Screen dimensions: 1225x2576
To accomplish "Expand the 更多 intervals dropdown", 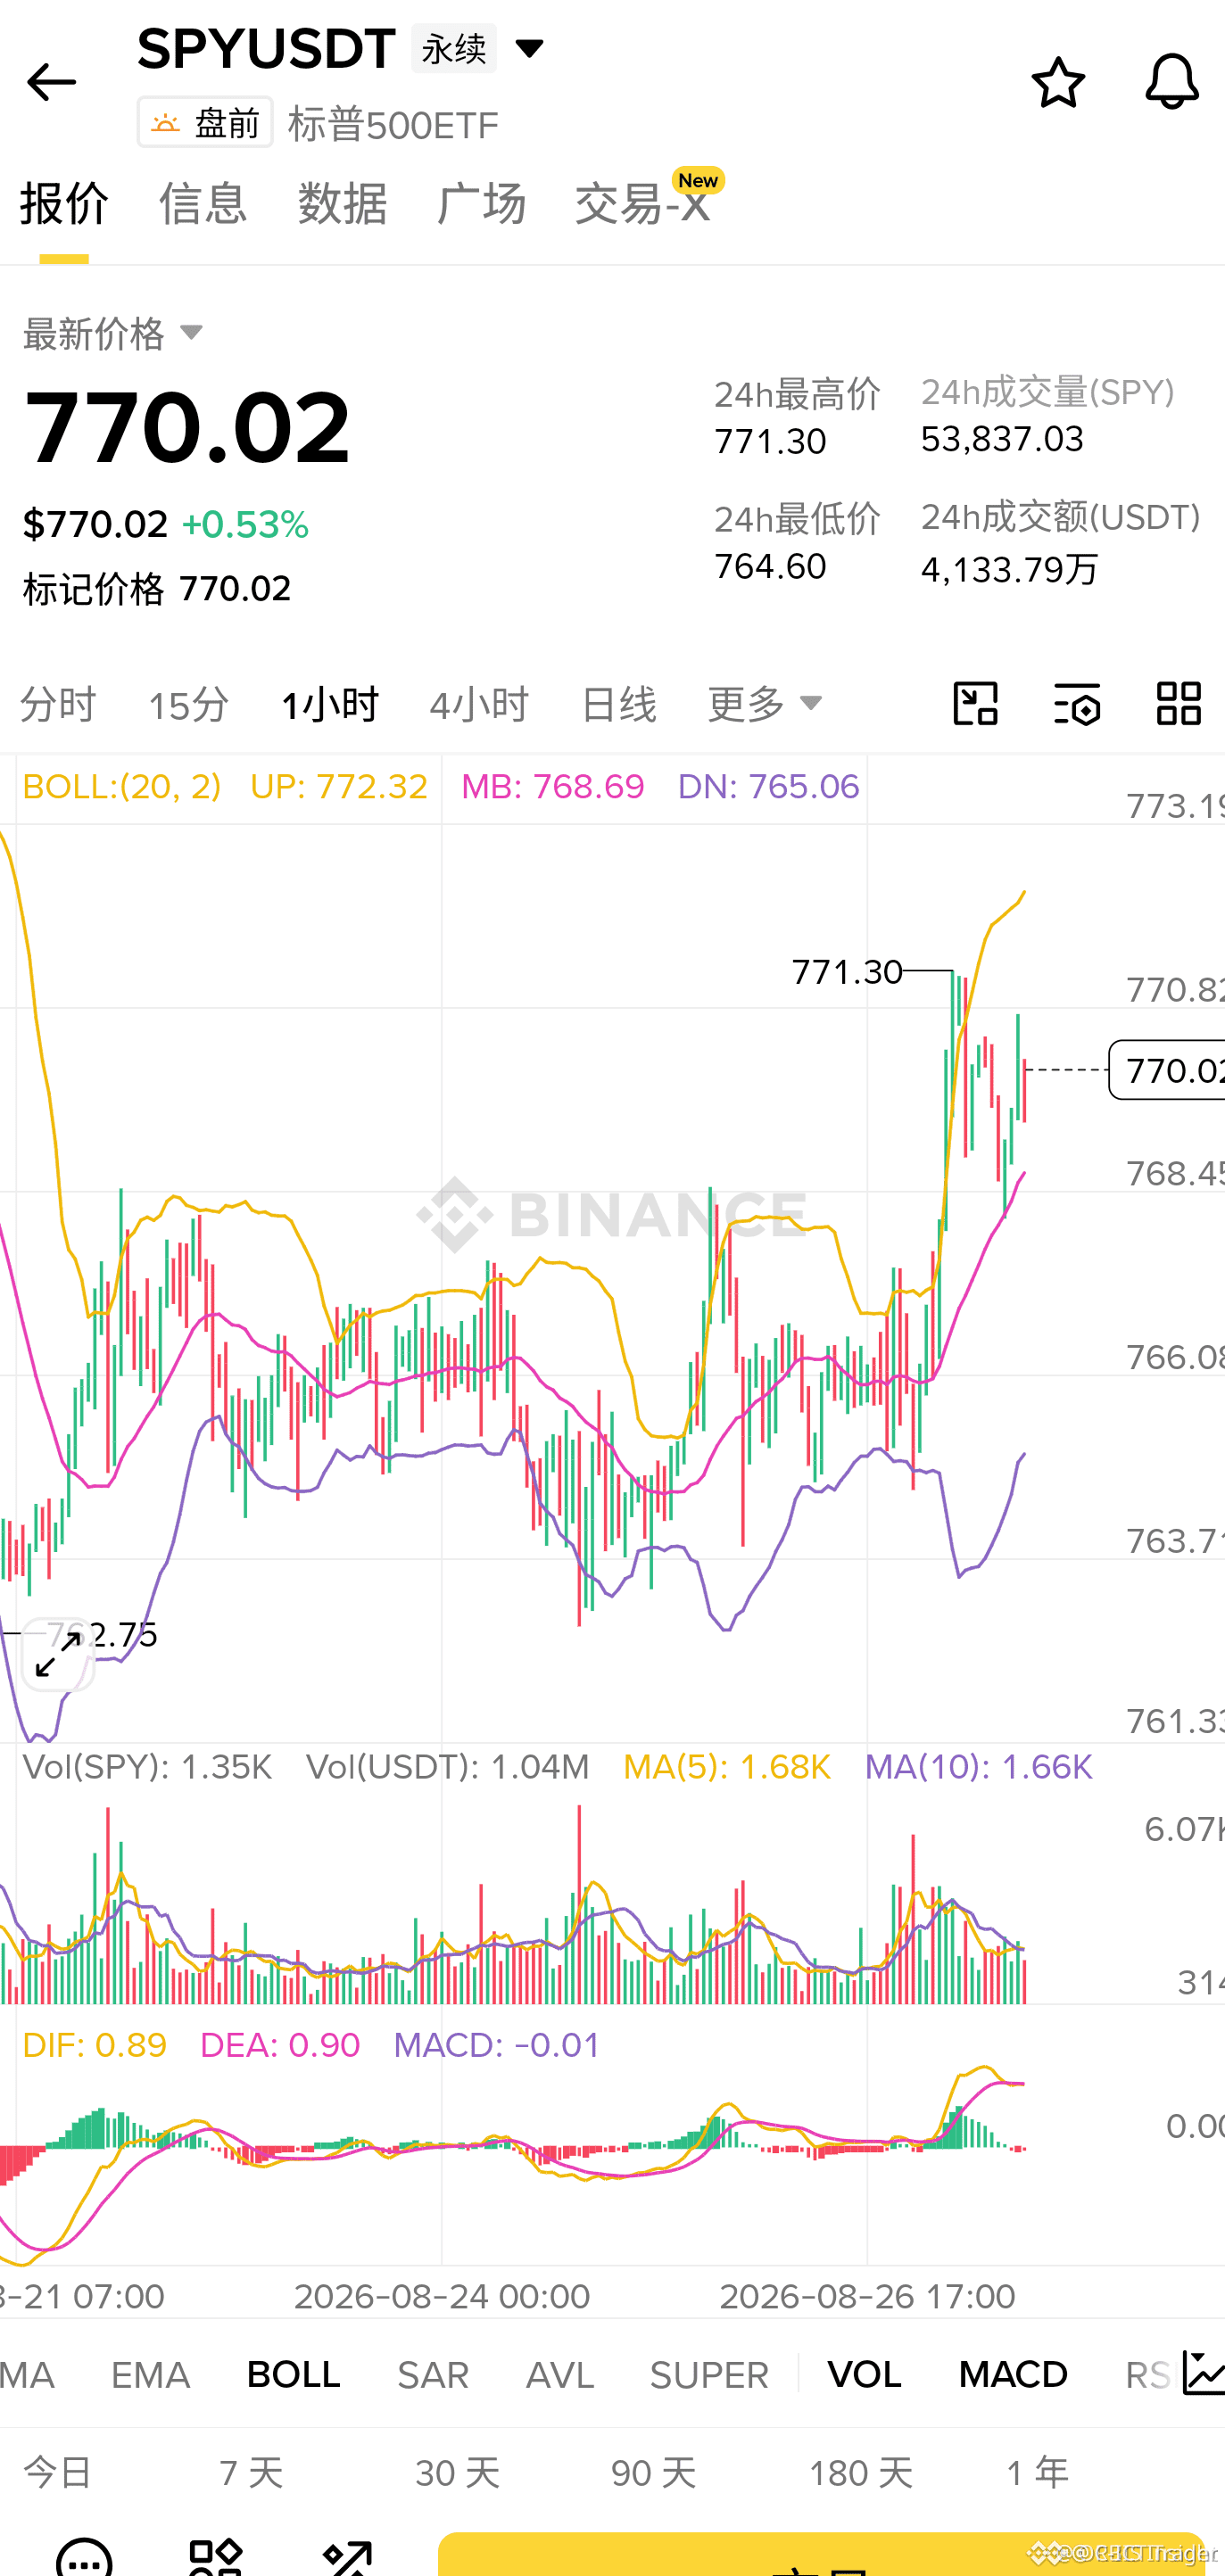I will point(765,705).
